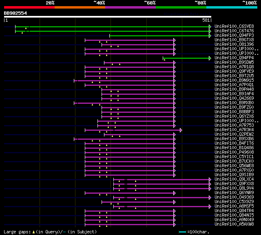The height and width of the screenshot is (235, 261).
Task: Select the UniRef100_A5AXW8 hit name
Action: point(234,224)
